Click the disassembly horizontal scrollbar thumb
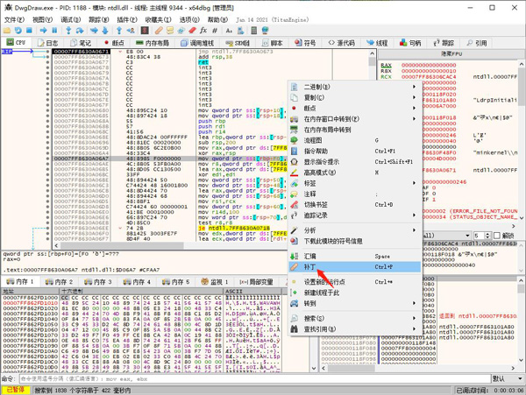 click(x=122, y=245)
